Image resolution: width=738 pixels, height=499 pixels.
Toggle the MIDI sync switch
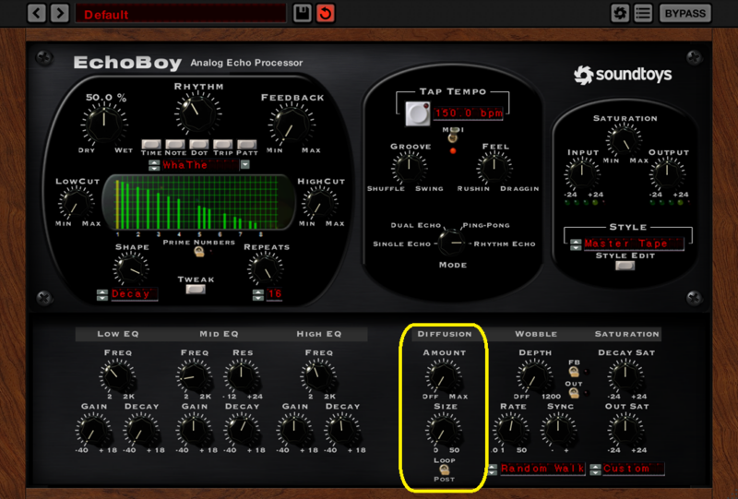tap(452, 136)
